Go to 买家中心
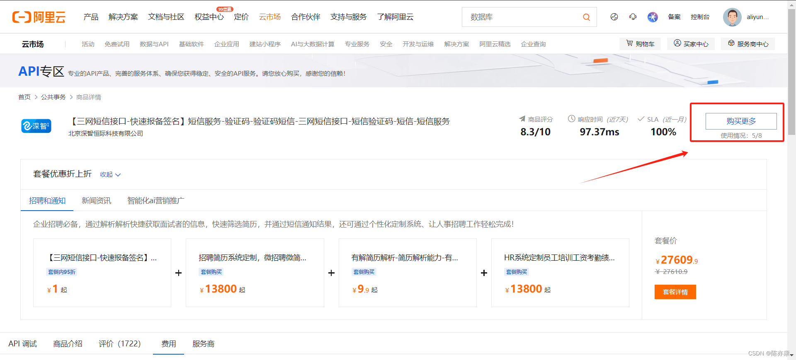 [691, 43]
